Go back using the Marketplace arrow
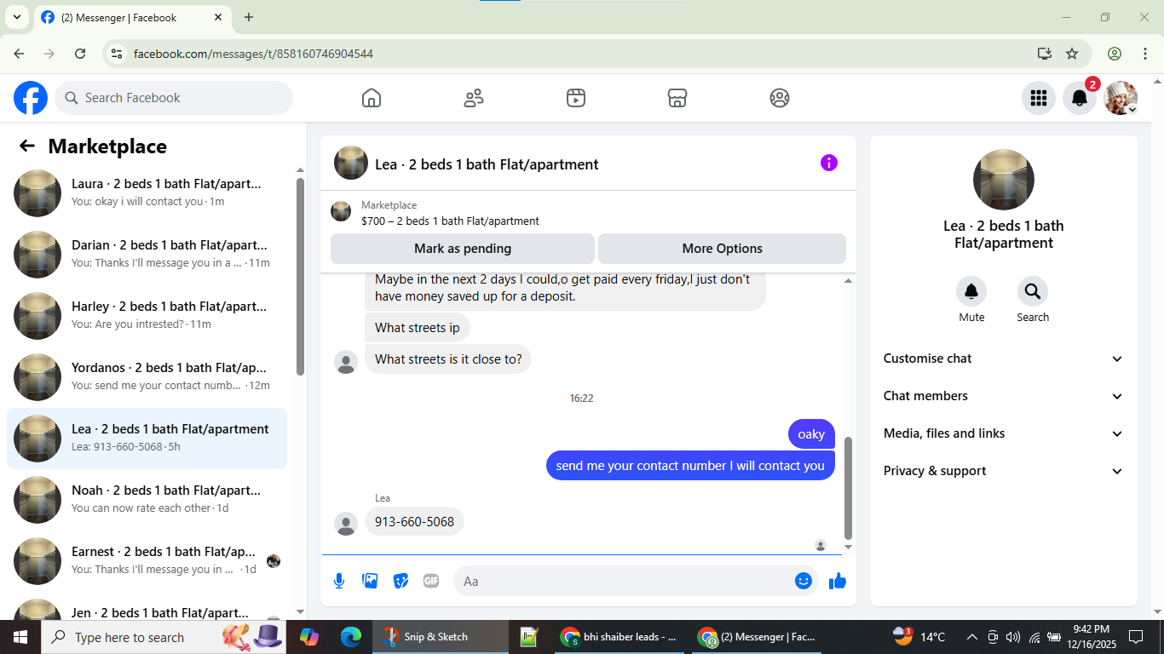1164x654 pixels. point(27,146)
